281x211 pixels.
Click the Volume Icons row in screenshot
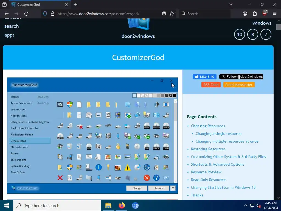coord(30,109)
